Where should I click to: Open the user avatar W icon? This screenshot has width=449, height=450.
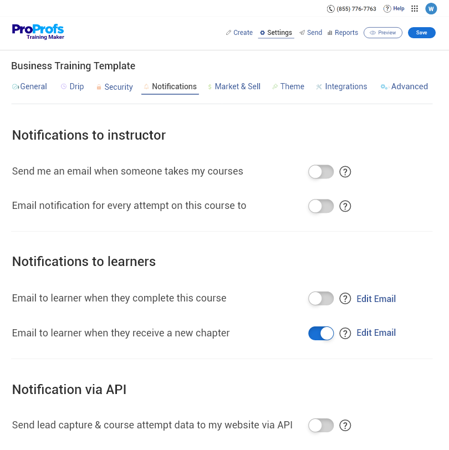point(431,9)
